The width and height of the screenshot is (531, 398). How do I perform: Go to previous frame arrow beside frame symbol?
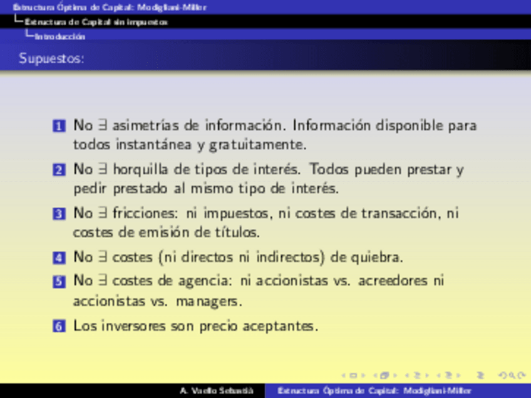(x=375, y=375)
